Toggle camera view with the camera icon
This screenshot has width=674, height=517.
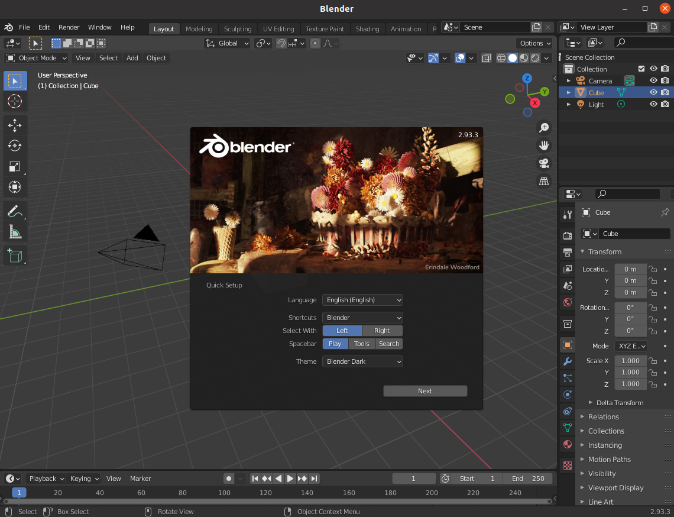click(x=544, y=163)
